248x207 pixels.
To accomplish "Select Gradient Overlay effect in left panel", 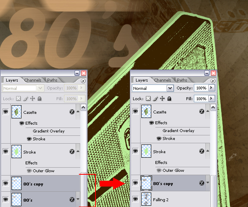I will [x=48, y=131].
